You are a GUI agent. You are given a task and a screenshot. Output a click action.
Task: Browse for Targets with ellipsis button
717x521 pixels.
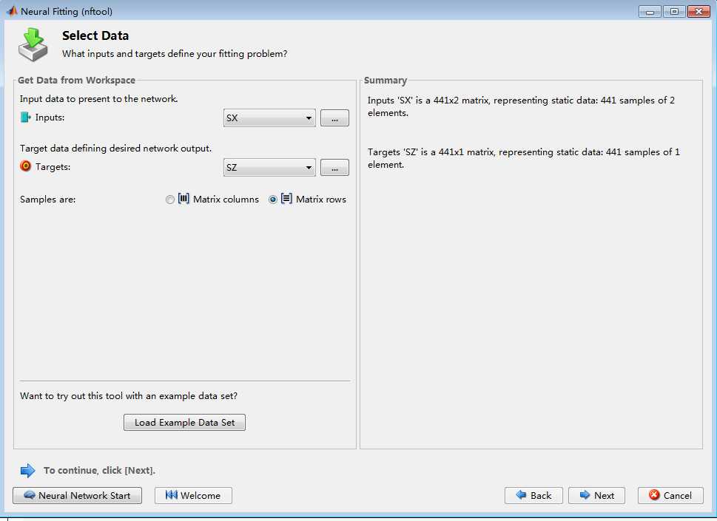pos(334,168)
